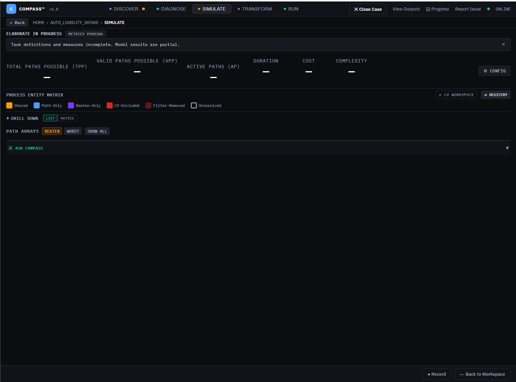
Task: Click the orange Shared legend swatch
Action: tap(9, 105)
